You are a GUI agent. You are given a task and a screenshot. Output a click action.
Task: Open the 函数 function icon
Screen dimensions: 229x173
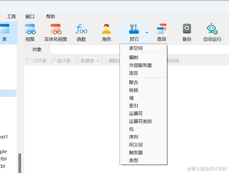pos(81,29)
